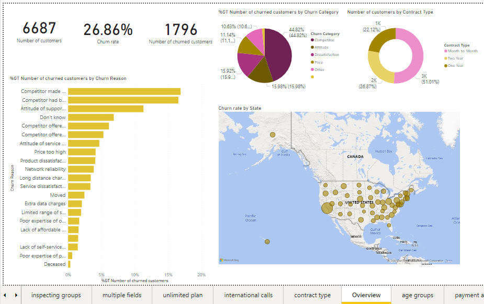Switch to the contract type tab
This screenshot has height=304, width=484.
[312, 295]
